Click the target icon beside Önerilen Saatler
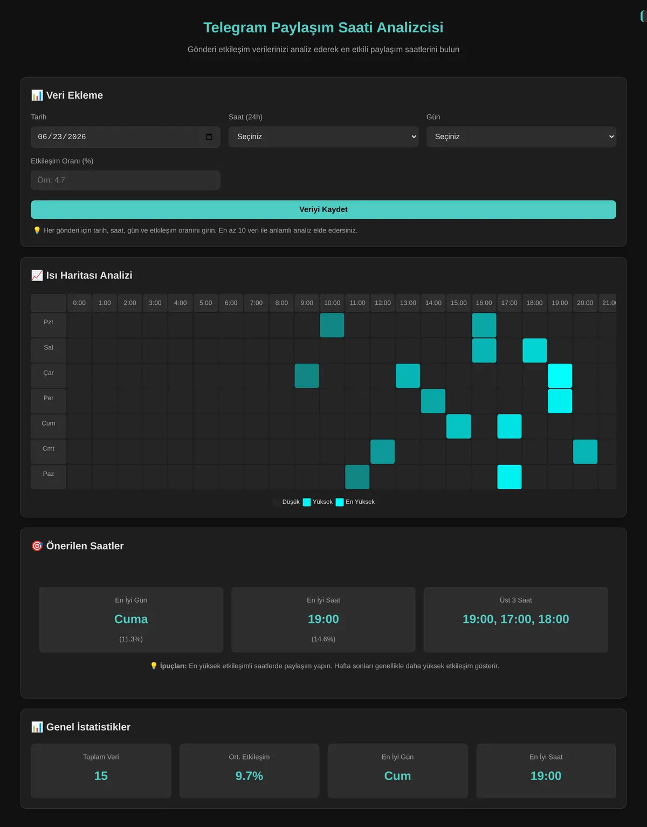This screenshot has height=827, width=647. coord(37,546)
